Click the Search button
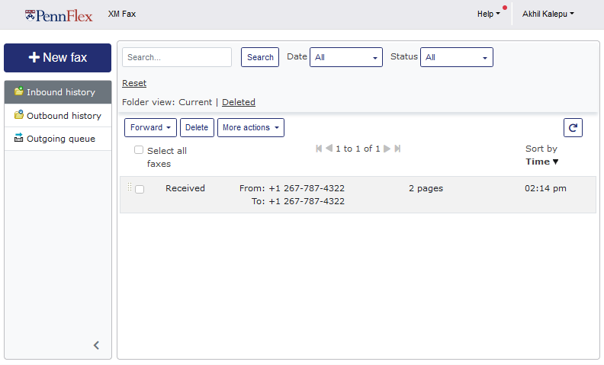This screenshot has width=604, height=365. (260, 57)
